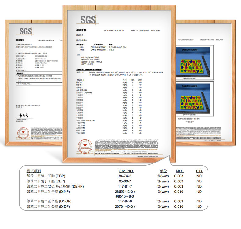Select sample ID CAN19-114202.007
The height and width of the screenshot is (229, 241).
[98, 47]
